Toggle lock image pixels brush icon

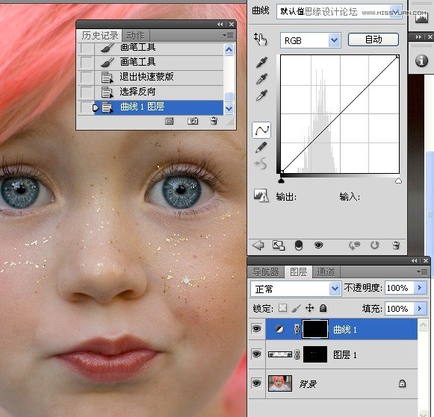(297, 308)
